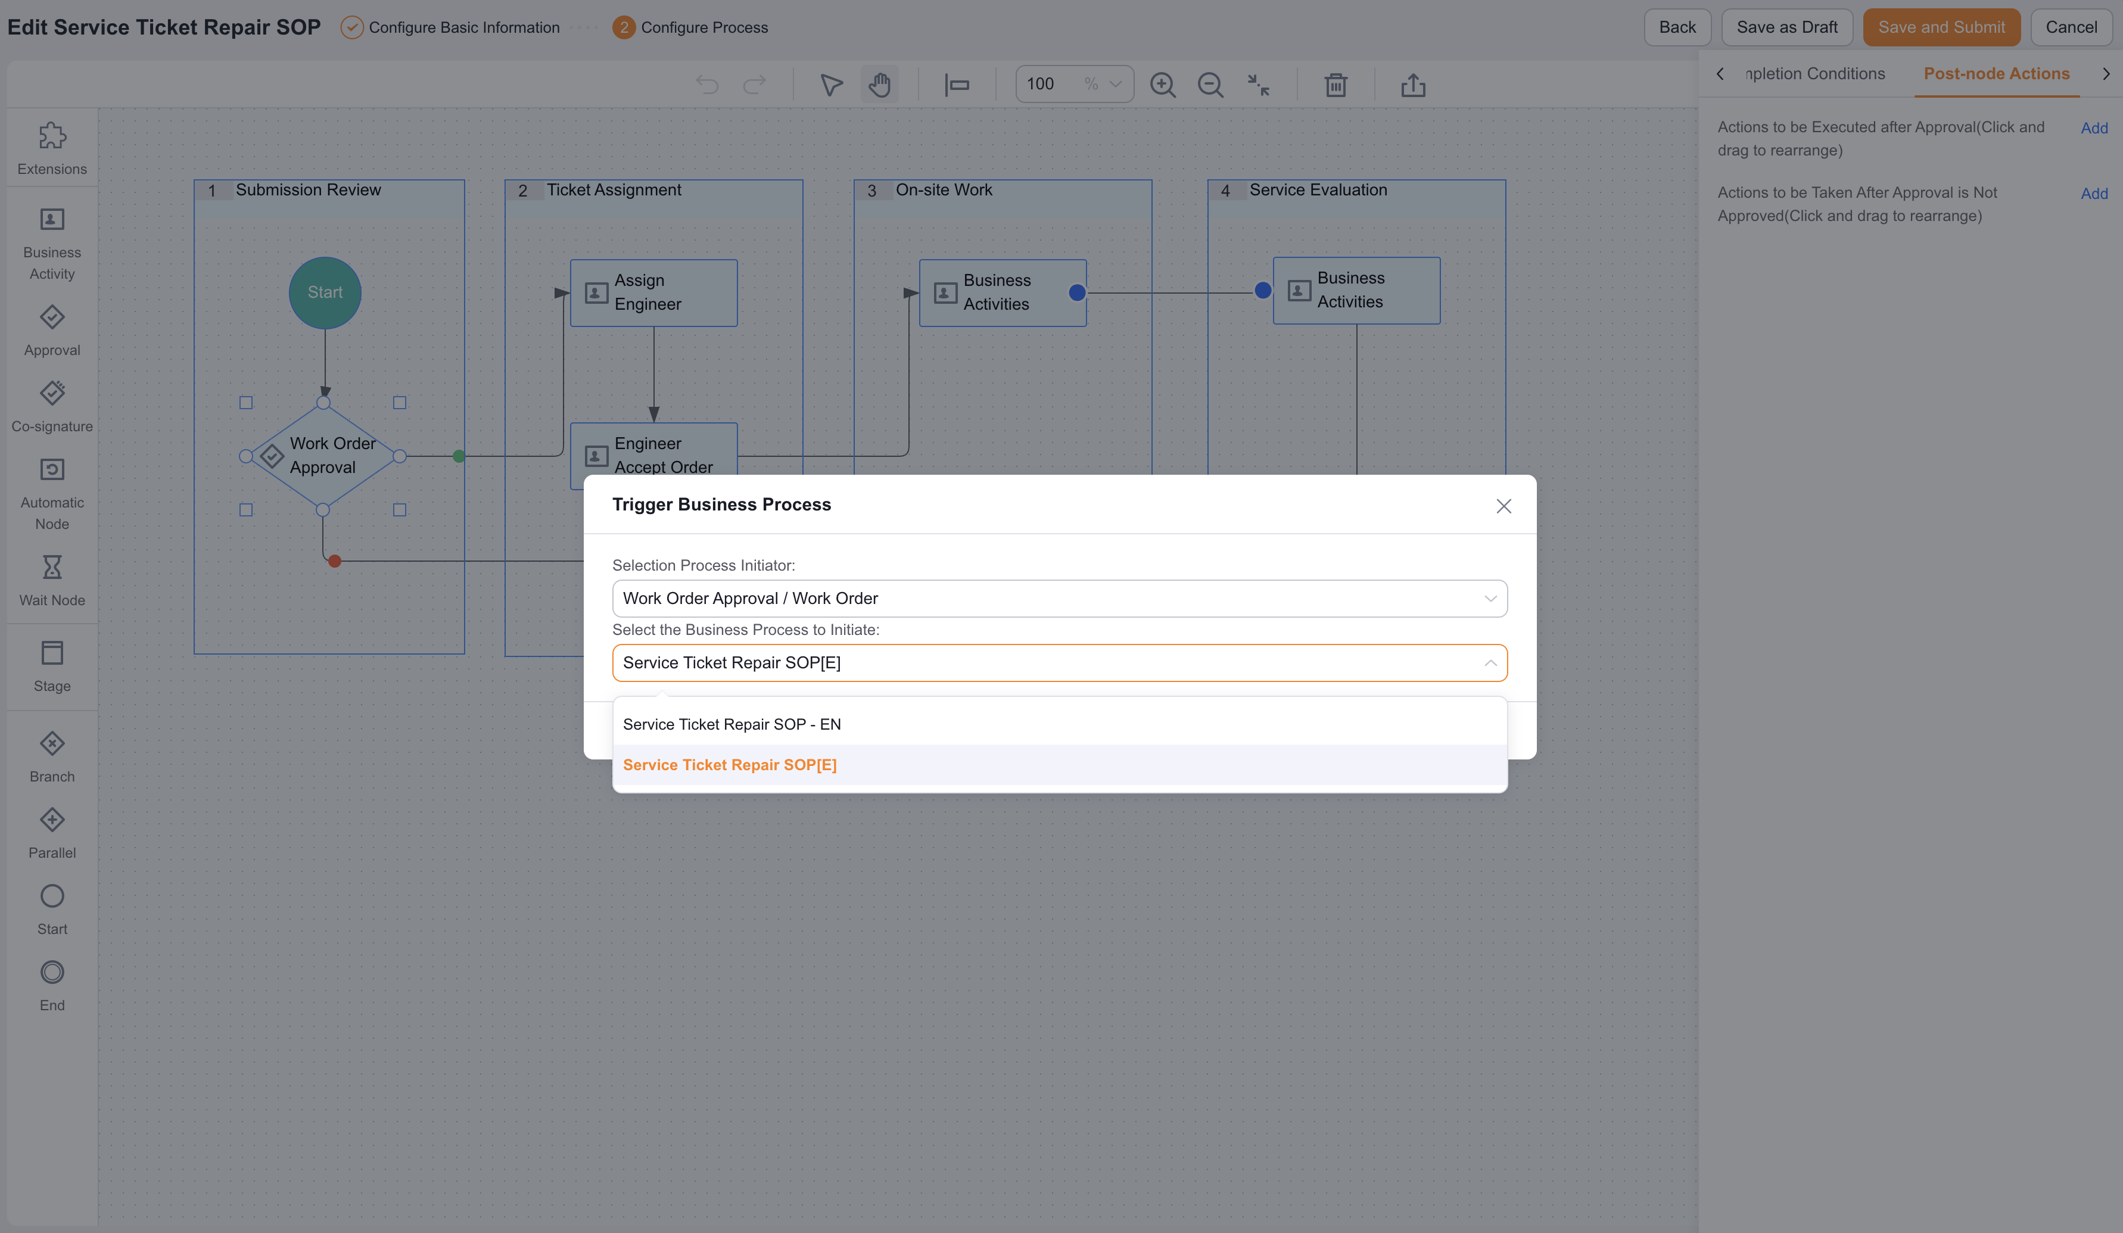Go to Configure Process step
Image resolution: width=2123 pixels, height=1233 pixels.
(691, 27)
